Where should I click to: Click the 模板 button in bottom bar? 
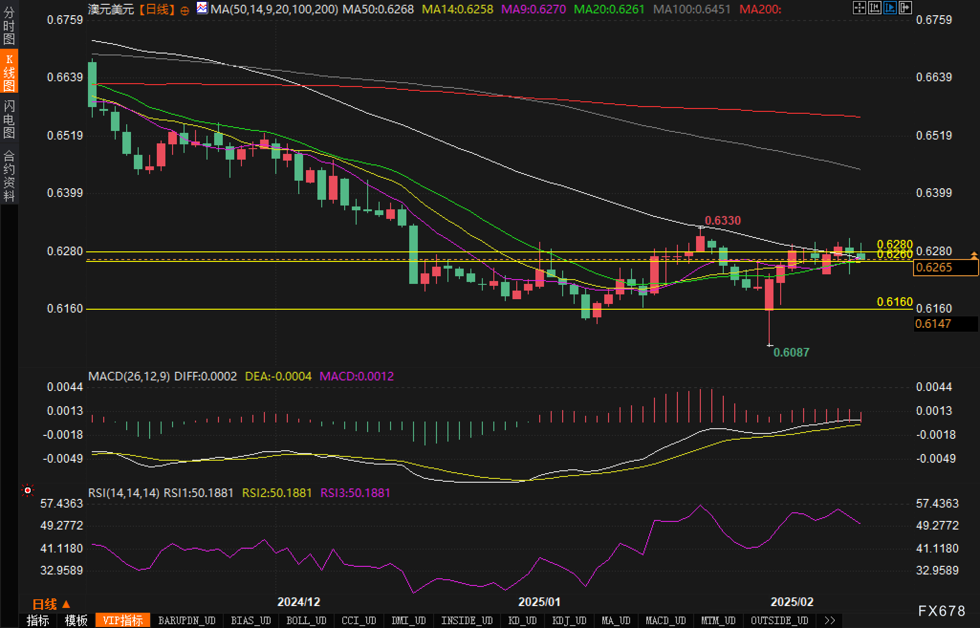click(x=76, y=620)
